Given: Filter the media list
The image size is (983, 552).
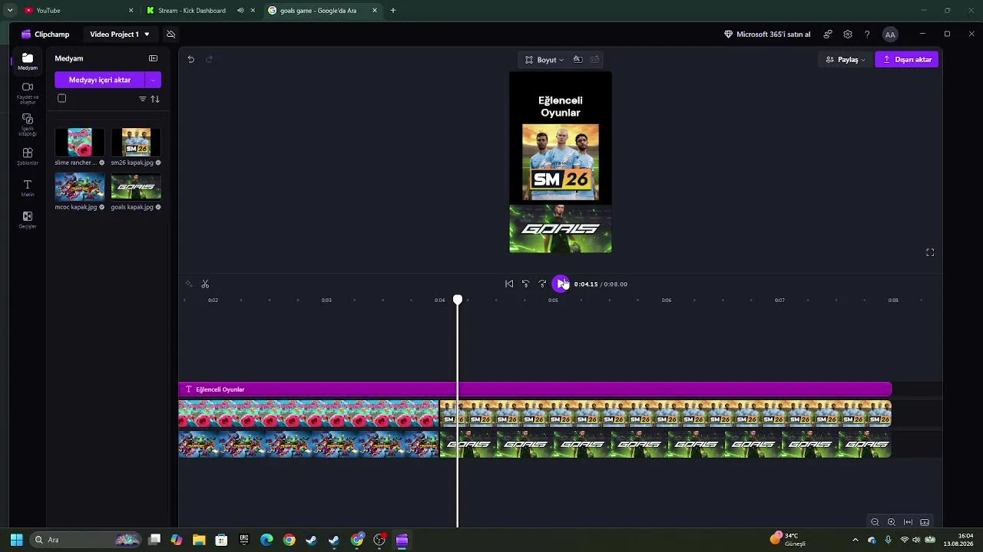Looking at the screenshot, I should [x=142, y=99].
